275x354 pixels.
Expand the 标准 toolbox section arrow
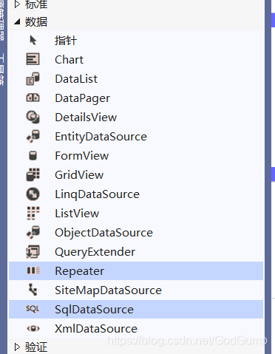pos(17,4)
